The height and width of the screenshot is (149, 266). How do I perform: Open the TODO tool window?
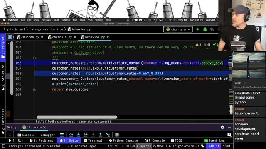[177, 141]
